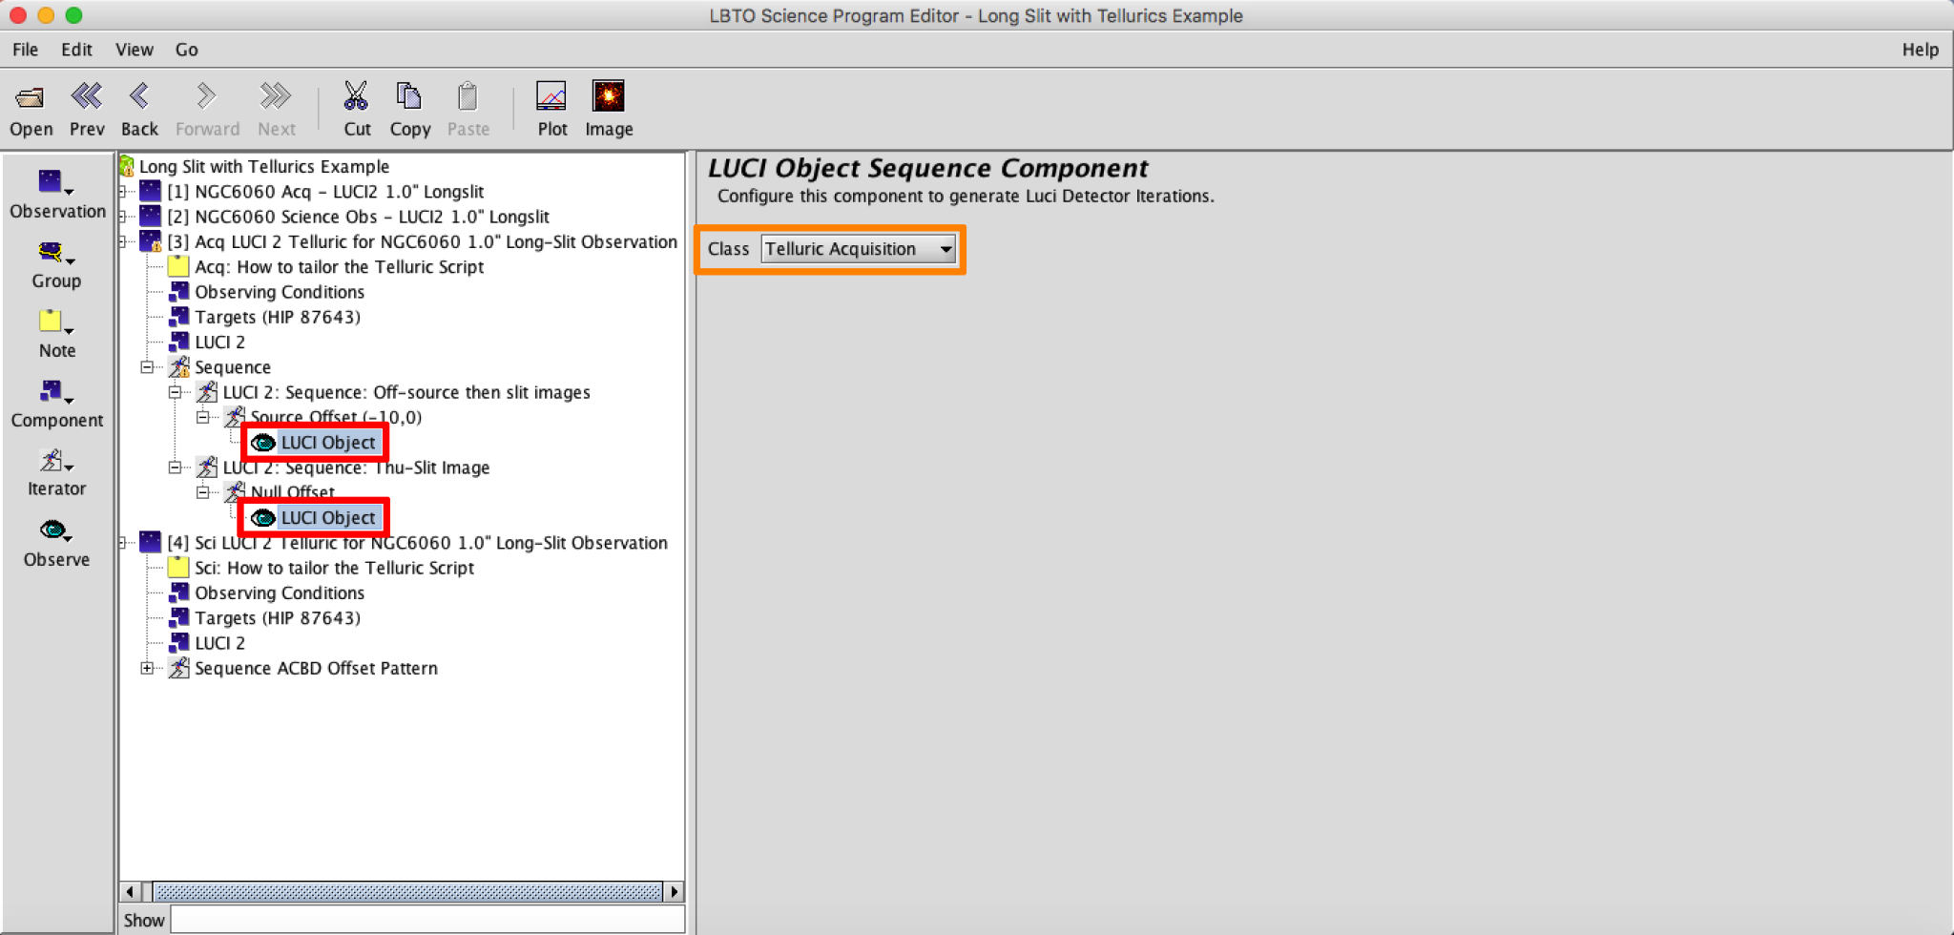Click the Open toolbar icon
Screen dimensions: 1954x935
pyautogui.click(x=31, y=97)
